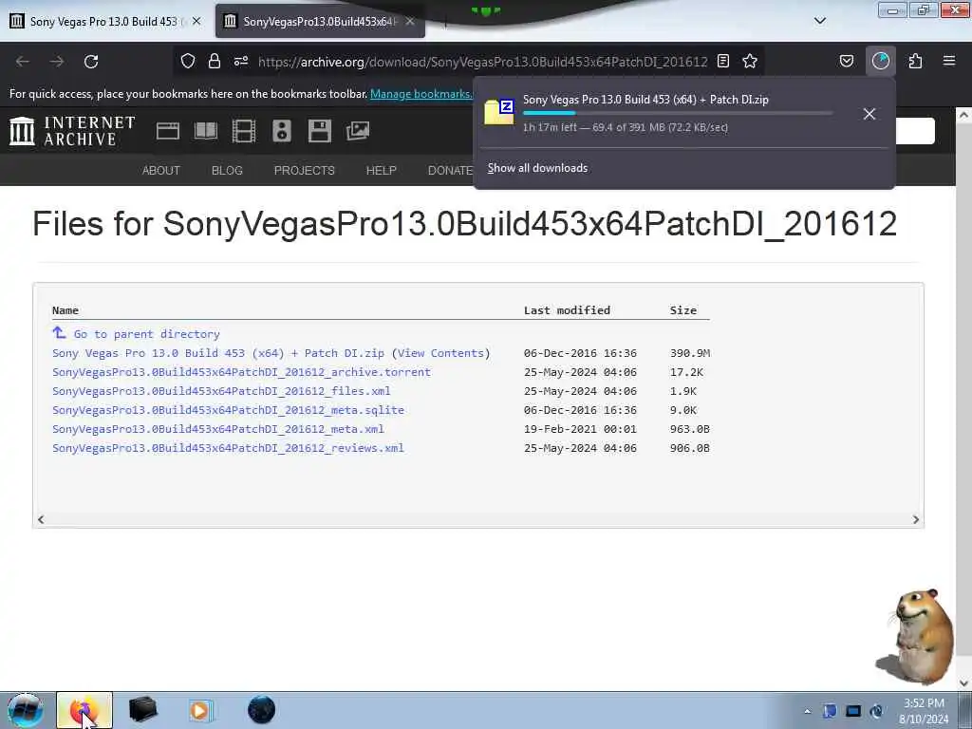
Task: Show hidden system tray icons
Action: (x=807, y=711)
